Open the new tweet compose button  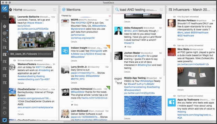coord(4,8)
